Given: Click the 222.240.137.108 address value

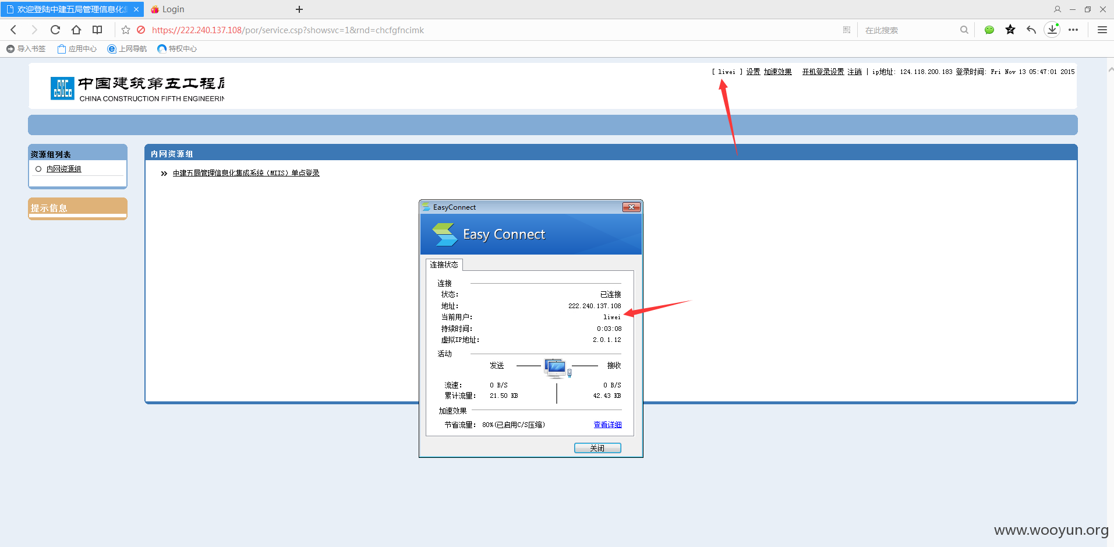Looking at the screenshot, I should point(595,306).
